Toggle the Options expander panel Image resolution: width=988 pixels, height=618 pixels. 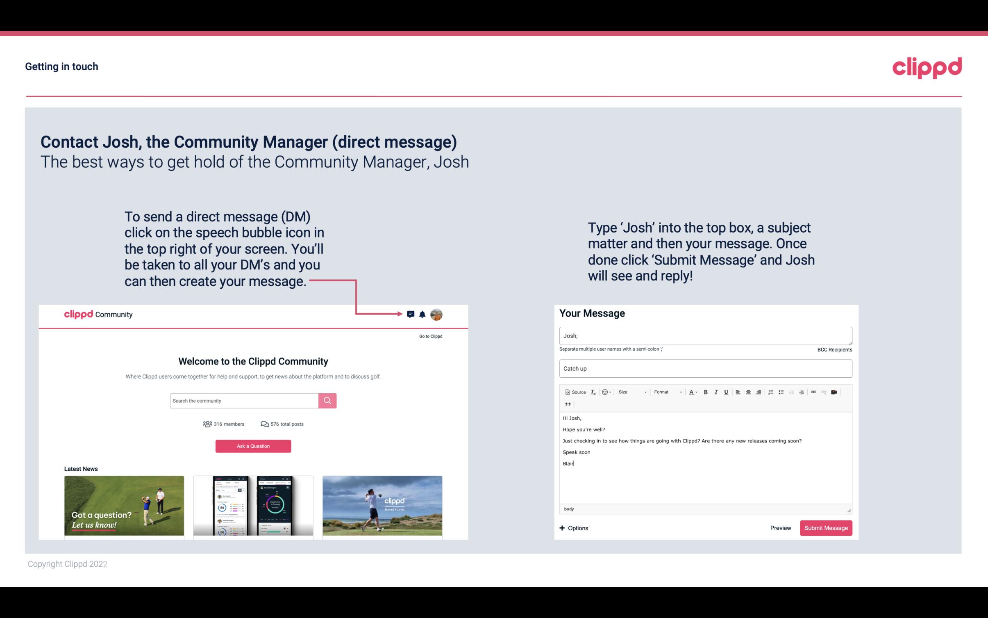(573, 528)
